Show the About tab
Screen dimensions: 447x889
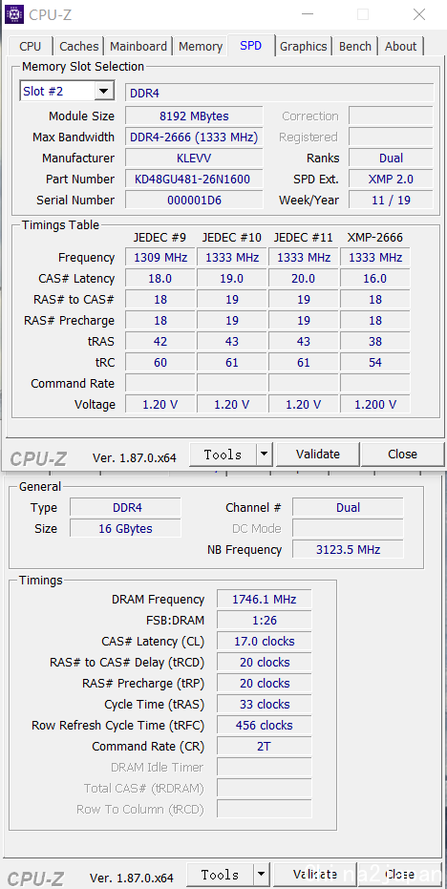pyautogui.click(x=400, y=47)
